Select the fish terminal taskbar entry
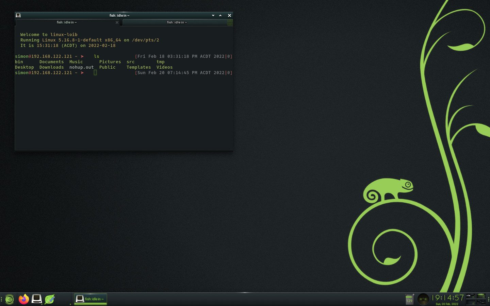 [x=91, y=299]
